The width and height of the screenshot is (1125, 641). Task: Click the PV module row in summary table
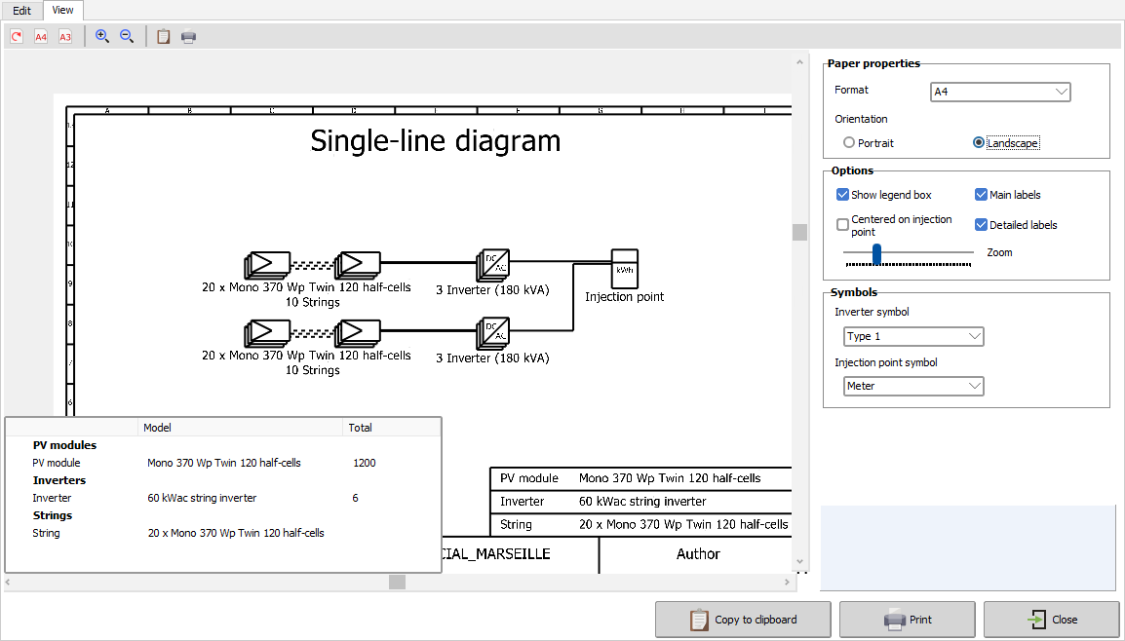pyautogui.click(x=223, y=463)
